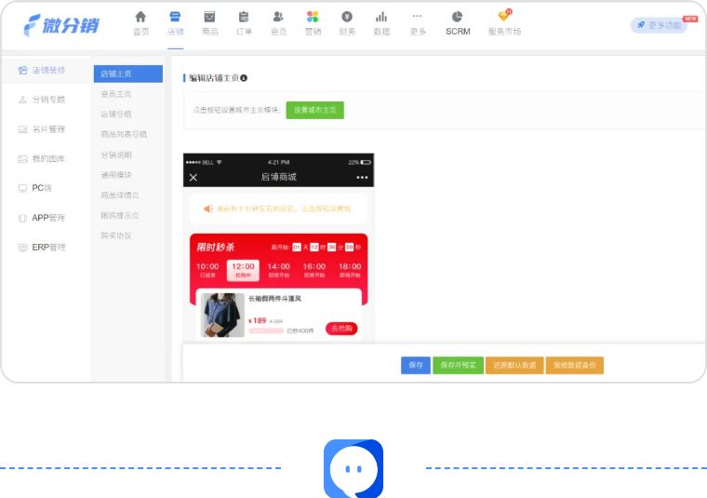The image size is (707, 498).
Task: Expand the 更多 ellipsis menu
Action: point(417,16)
